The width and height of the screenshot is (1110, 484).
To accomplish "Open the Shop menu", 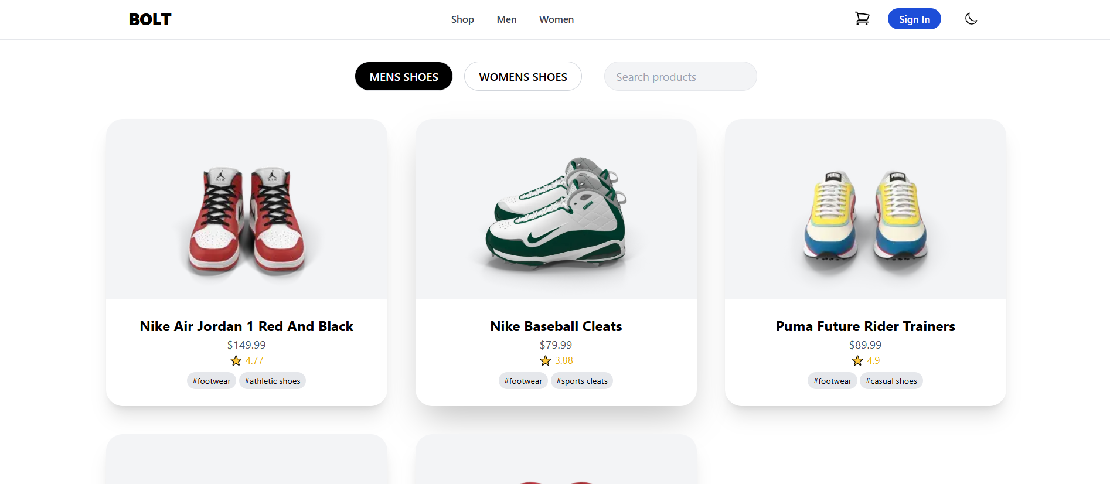I will [x=462, y=19].
